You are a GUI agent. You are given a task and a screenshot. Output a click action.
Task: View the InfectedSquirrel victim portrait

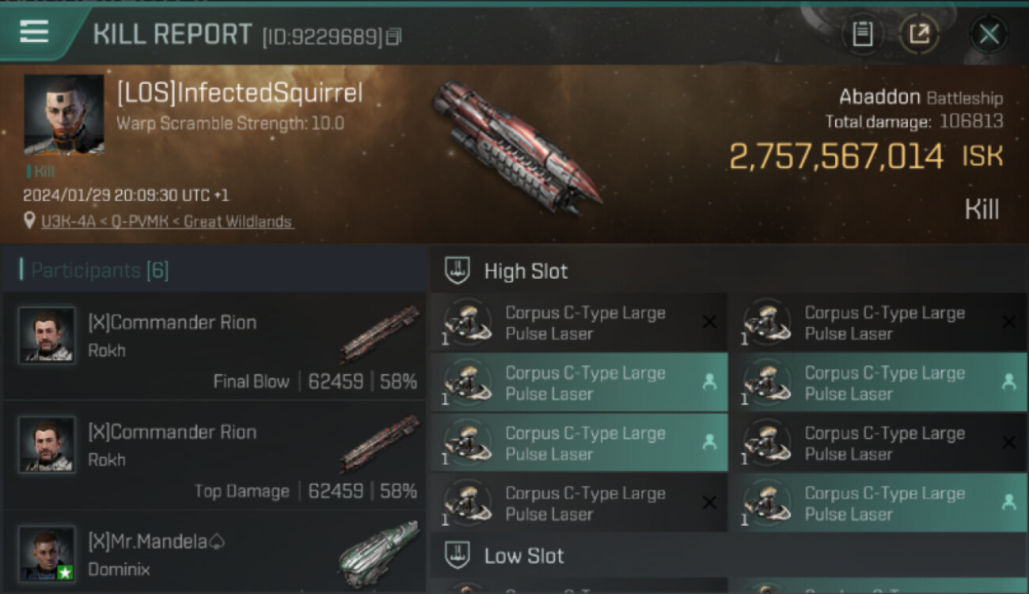(64, 114)
